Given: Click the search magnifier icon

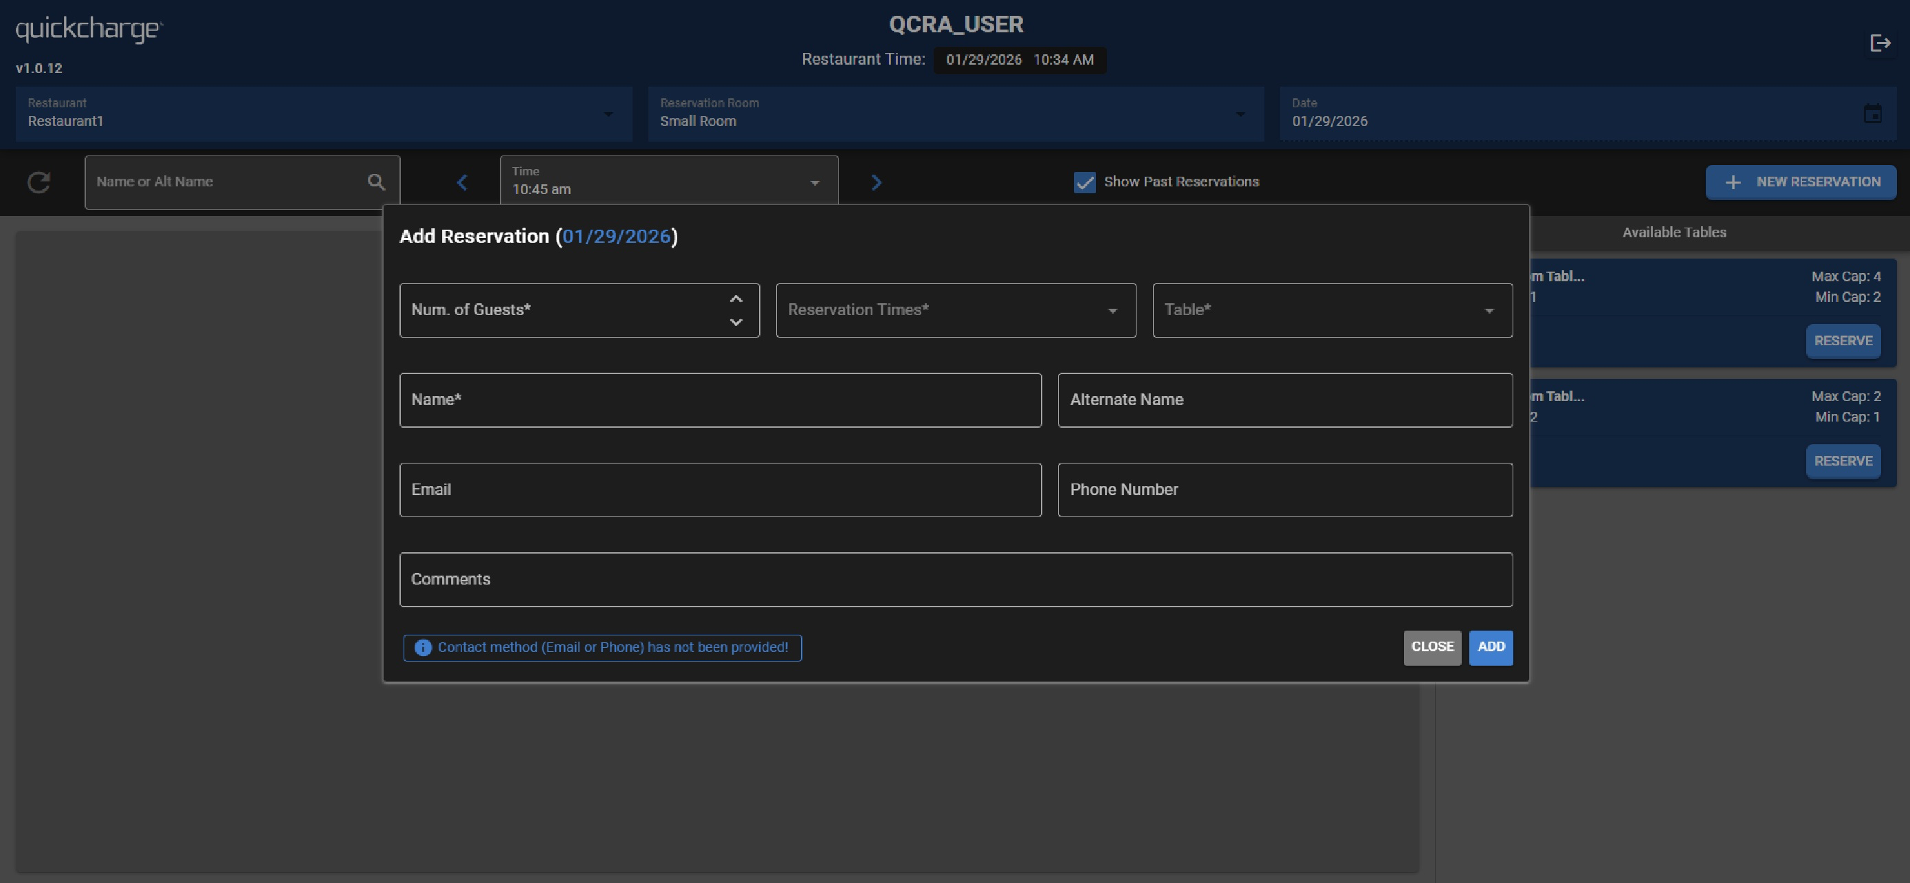Looking at the screenshot, I should pyautogui.click(x=376, y=182).
